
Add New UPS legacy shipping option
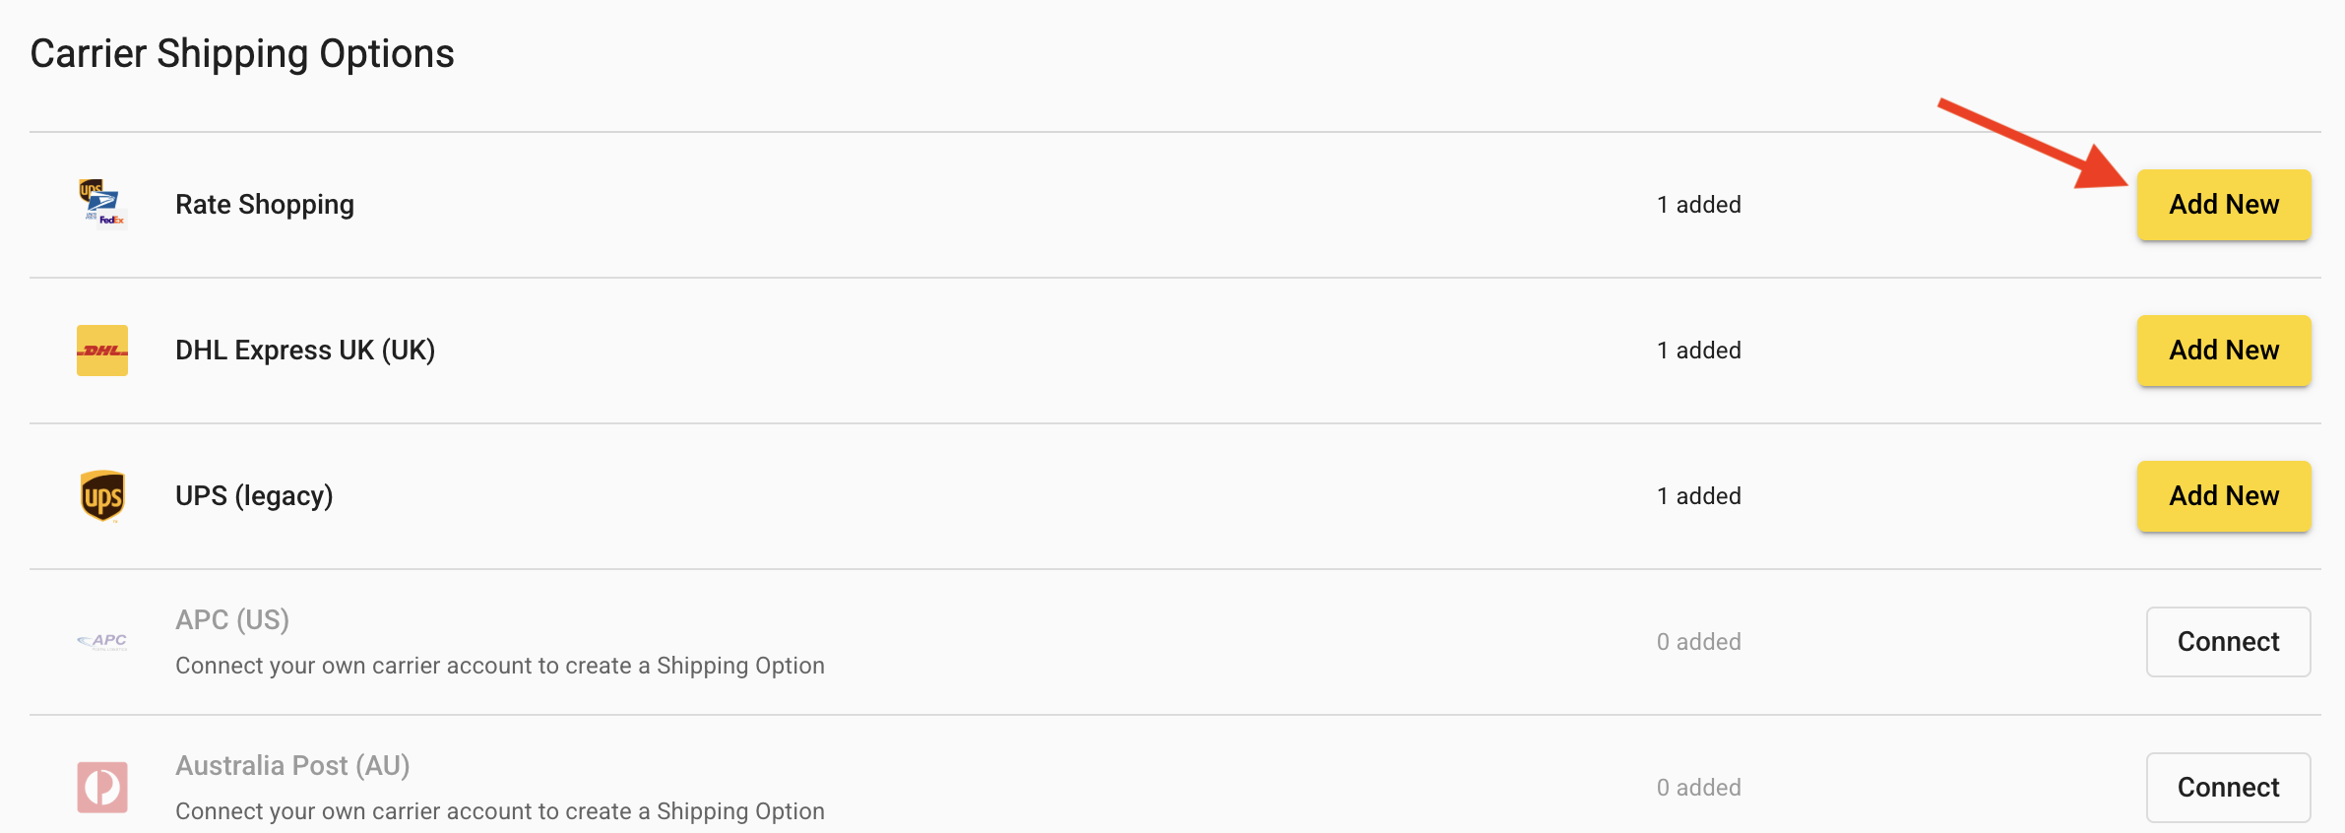tap(2224, 496)
